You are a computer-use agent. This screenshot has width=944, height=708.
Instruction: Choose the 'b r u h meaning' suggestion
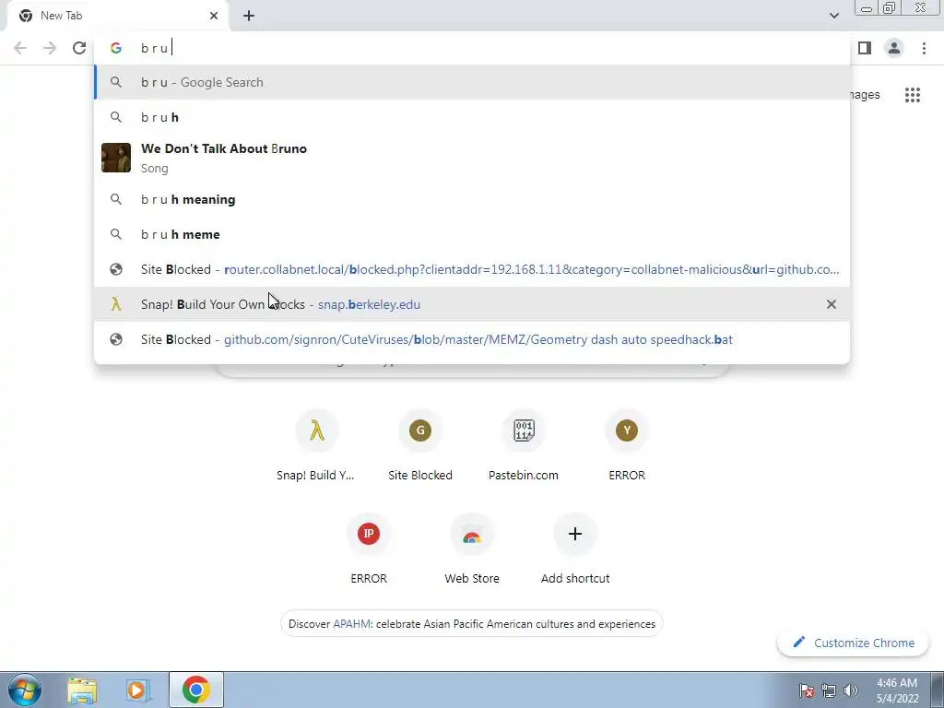472,199
